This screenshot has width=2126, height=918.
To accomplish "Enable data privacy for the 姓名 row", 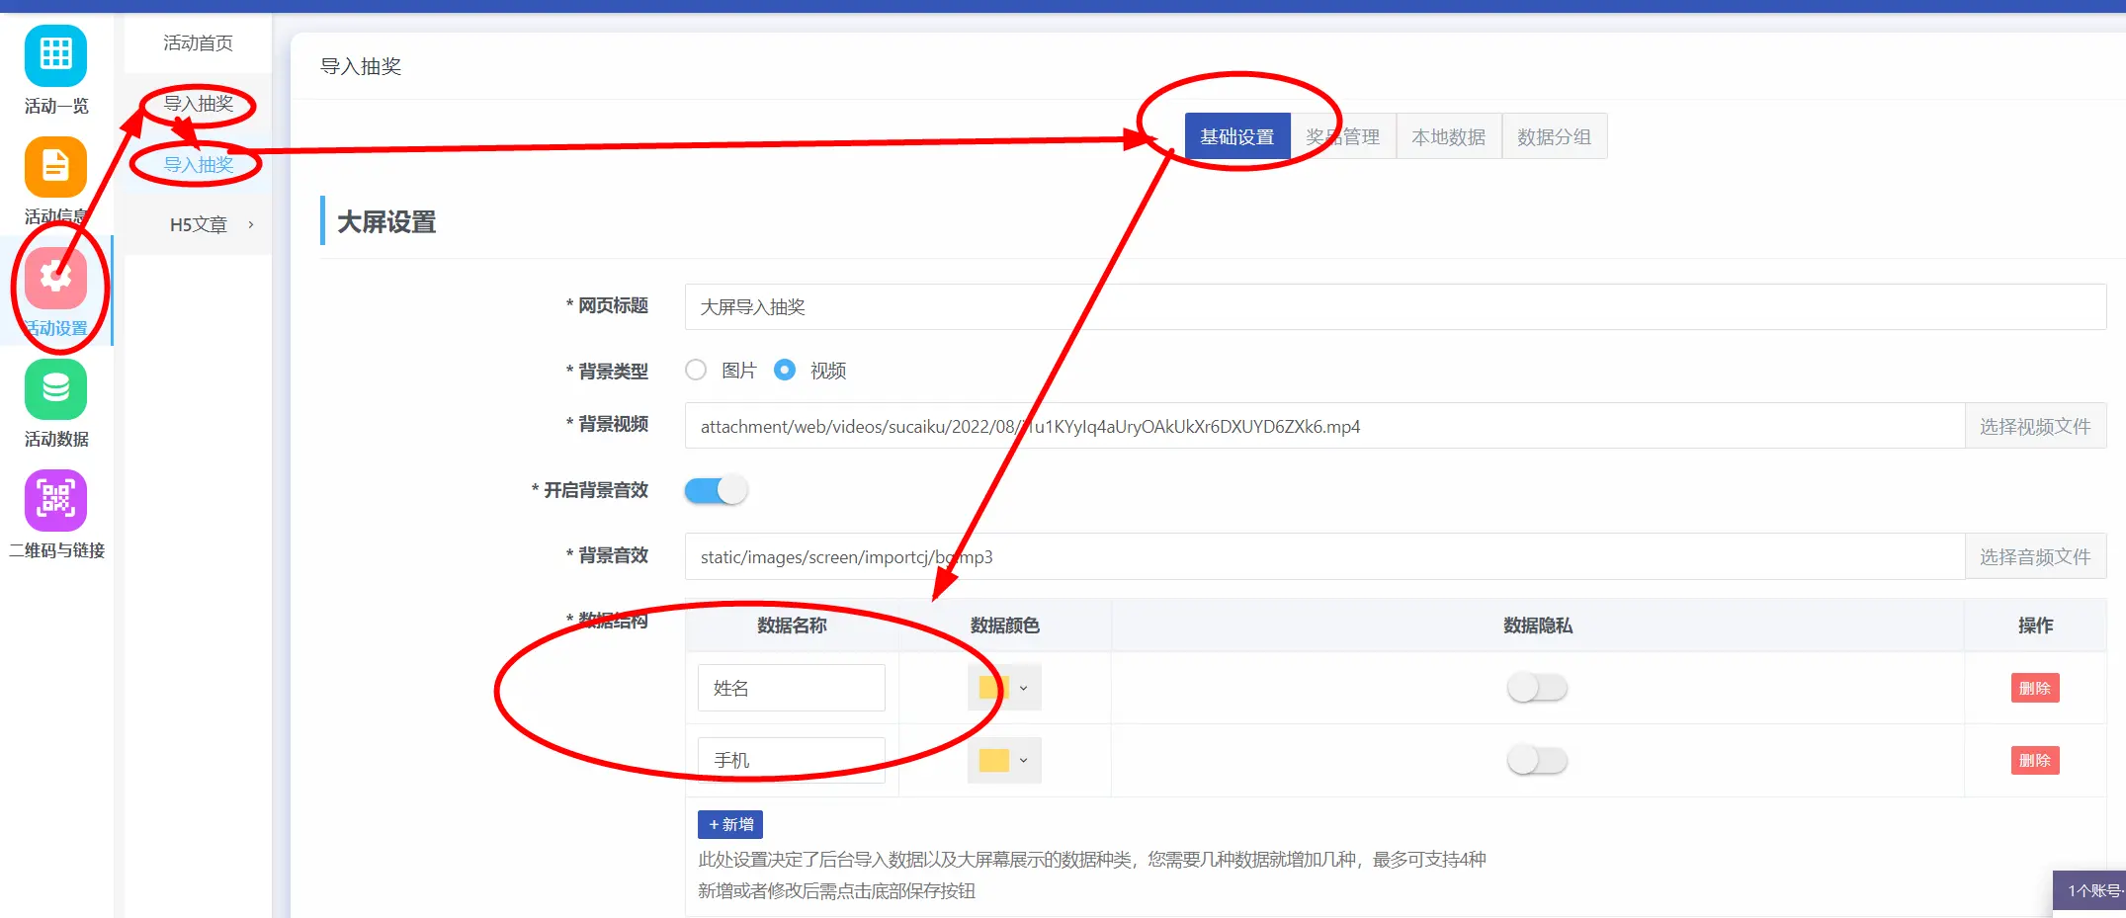I will 1537,688.
